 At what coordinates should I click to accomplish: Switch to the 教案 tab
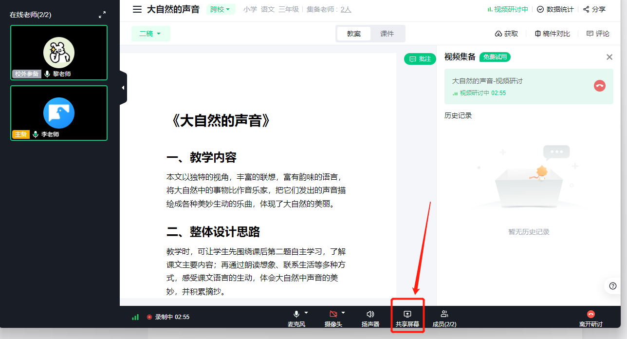coord(354,34)
